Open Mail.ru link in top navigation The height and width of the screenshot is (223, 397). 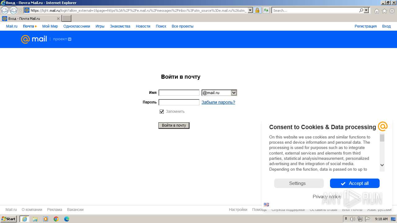click(12, 26)
